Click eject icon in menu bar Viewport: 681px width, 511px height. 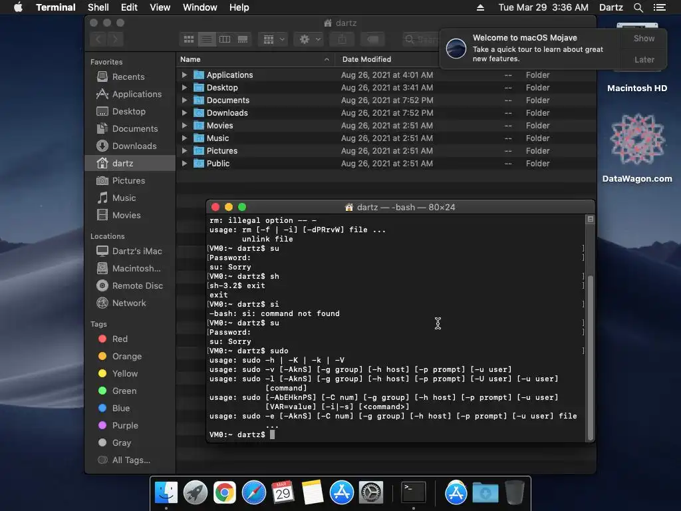click(x=480, y=7)
